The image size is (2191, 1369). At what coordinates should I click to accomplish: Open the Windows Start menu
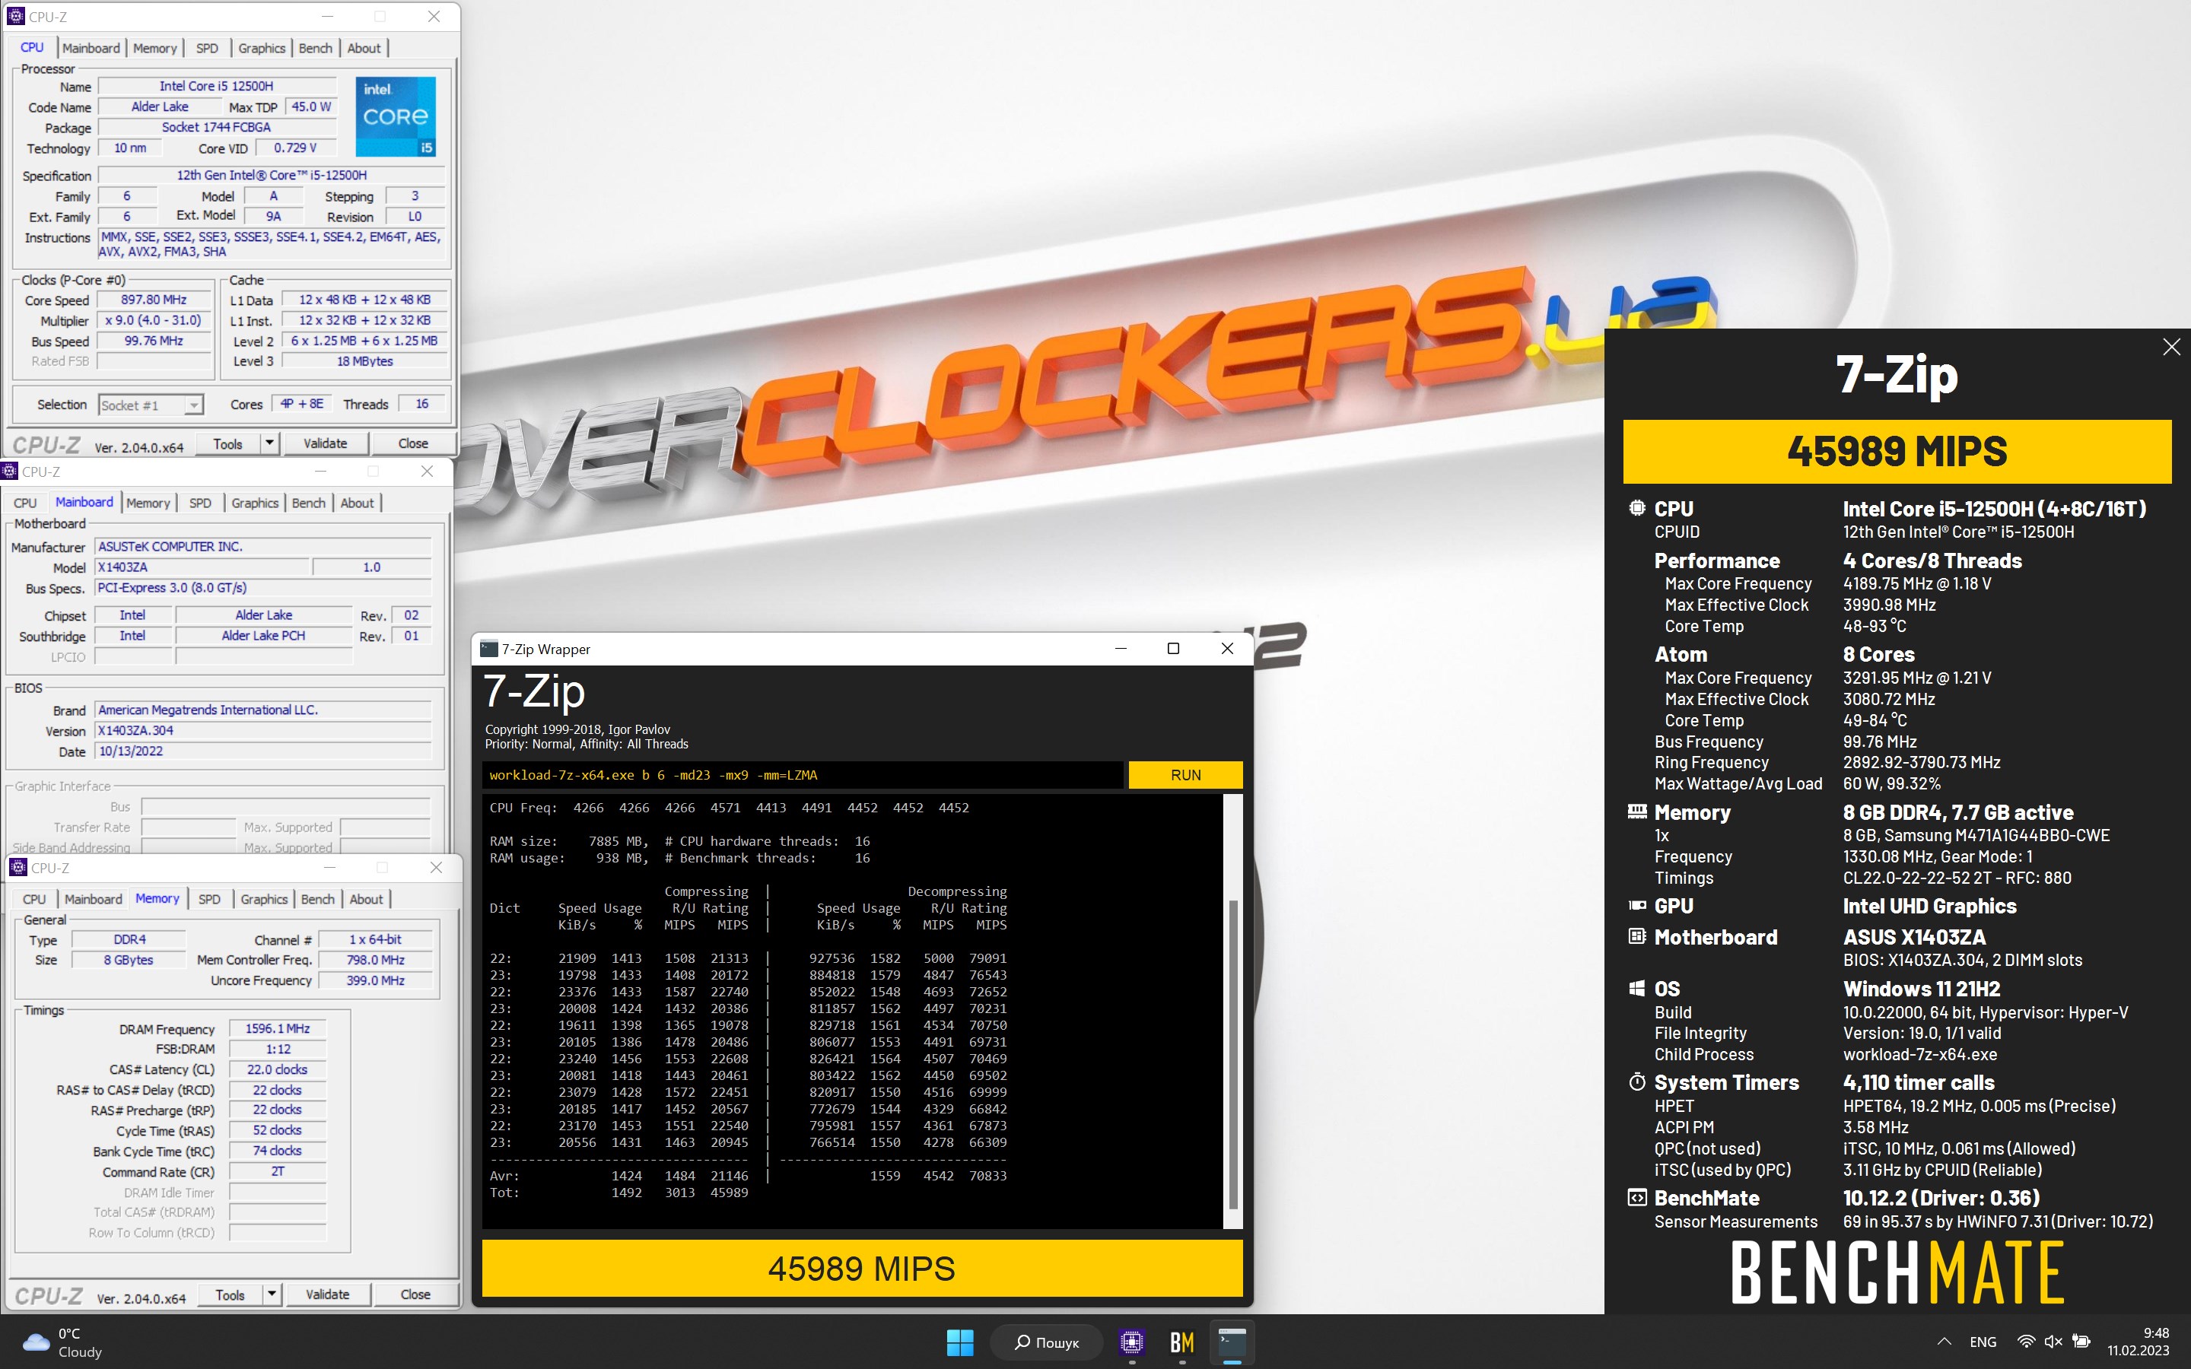click(x=959, y=1342)
